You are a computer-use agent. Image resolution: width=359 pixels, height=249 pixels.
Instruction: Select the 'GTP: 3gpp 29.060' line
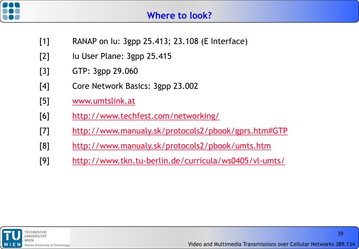point(105,71)
